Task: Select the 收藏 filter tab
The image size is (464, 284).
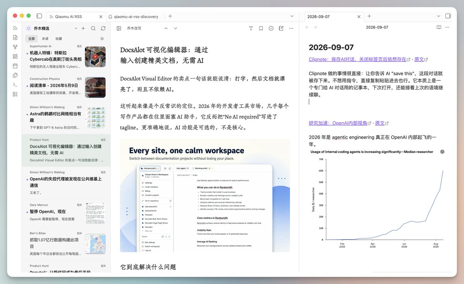Action: [x=59, y=39]
